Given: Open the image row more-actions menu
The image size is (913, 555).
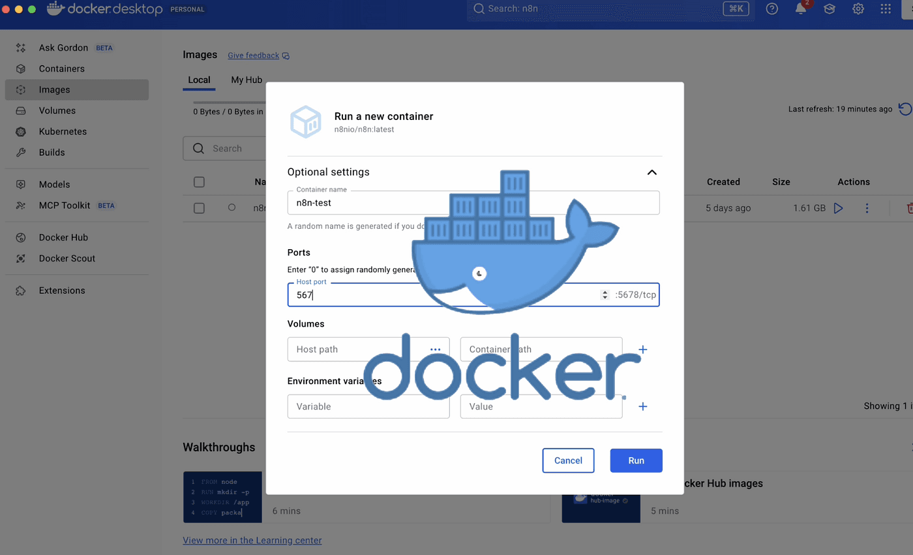Looking at the screenshot, I should (867, 208).
